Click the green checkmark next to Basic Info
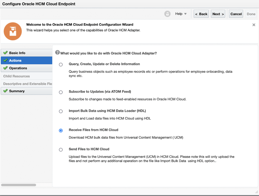 [x=5, y=53]
